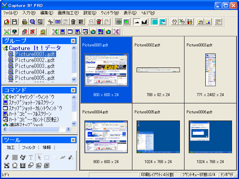Close the コマンド panel
The width and height of the screenshot is (239, 179).
click(73, 90)
